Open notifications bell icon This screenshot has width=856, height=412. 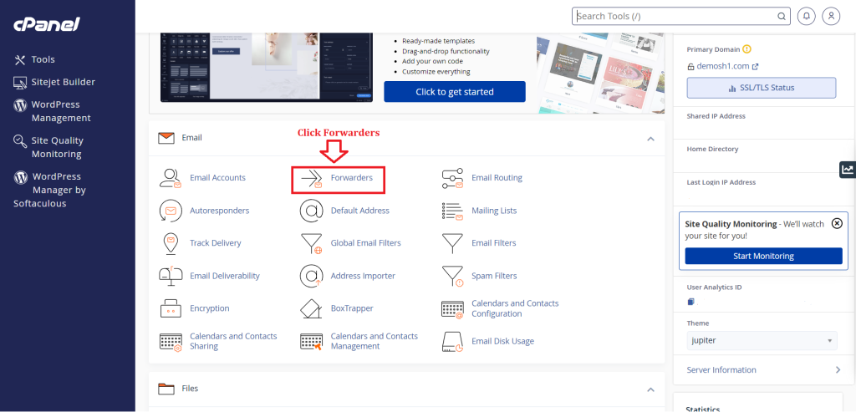pos(807,16)
